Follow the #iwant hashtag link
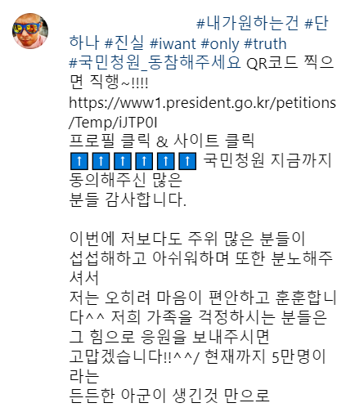Image resolution: width=364 pixels, height=412 pixels. click(173, 43)
